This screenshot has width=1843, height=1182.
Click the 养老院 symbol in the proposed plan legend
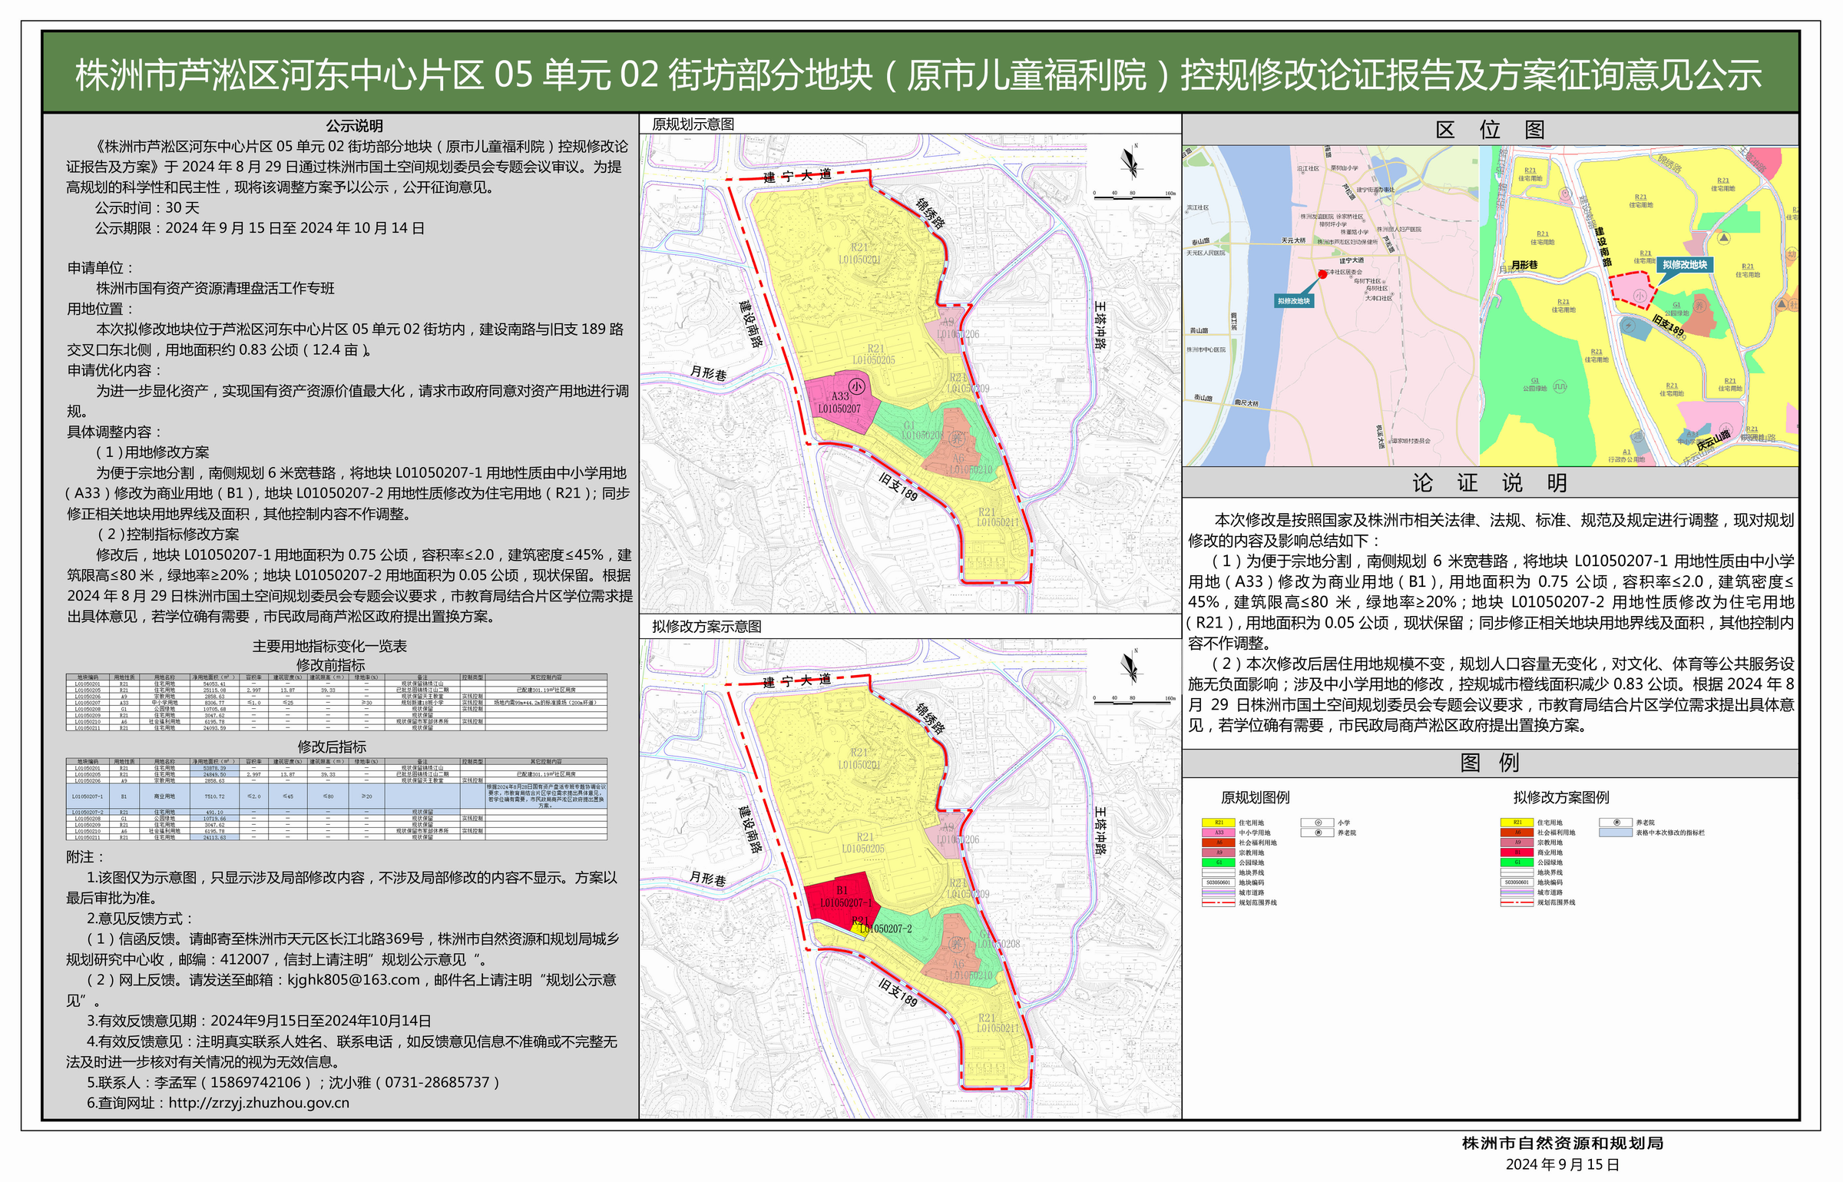point(1616,823)
